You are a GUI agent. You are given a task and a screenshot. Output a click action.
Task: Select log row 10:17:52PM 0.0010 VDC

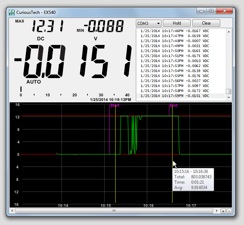point(181,61)
